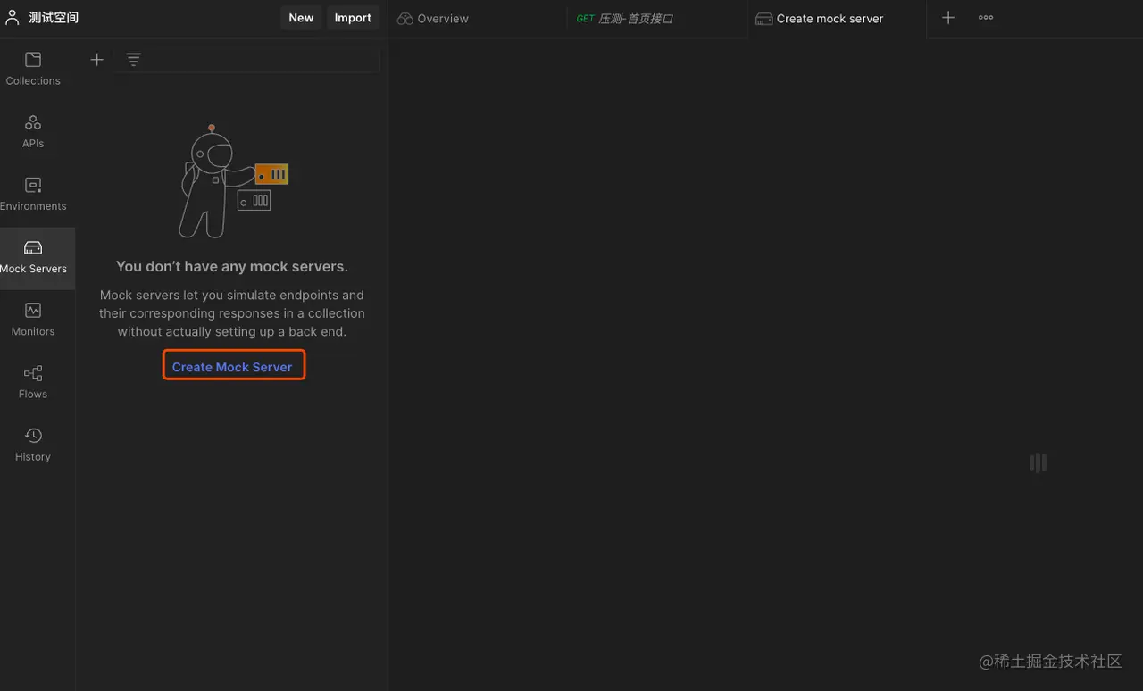Open the Flows sidebar panel
The width and height of the screenshot is (1143, 691).
click(33, 382)
